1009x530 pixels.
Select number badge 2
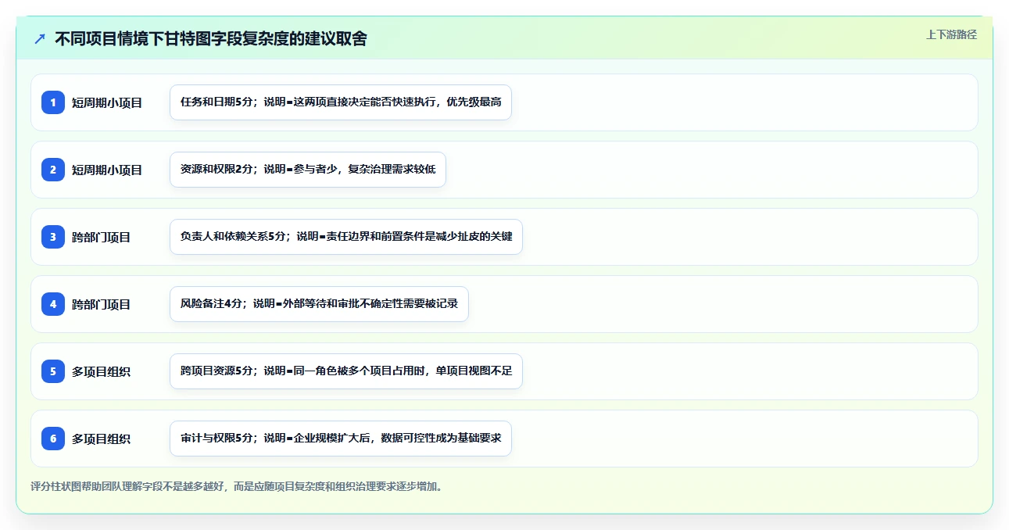(x=53, y=170)
